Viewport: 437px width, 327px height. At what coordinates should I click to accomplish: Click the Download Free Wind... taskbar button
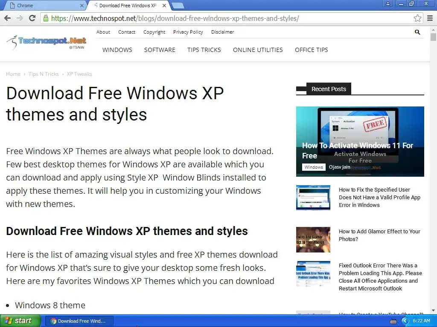tap(79, 321)
